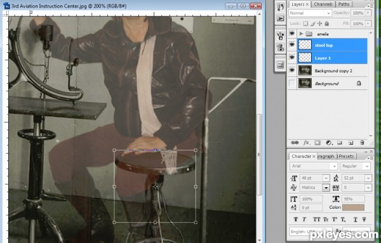Expand the amelia layer group triangle
This screenshot has width=381, height=243.
pyautogui.click(x=301, y=34)
